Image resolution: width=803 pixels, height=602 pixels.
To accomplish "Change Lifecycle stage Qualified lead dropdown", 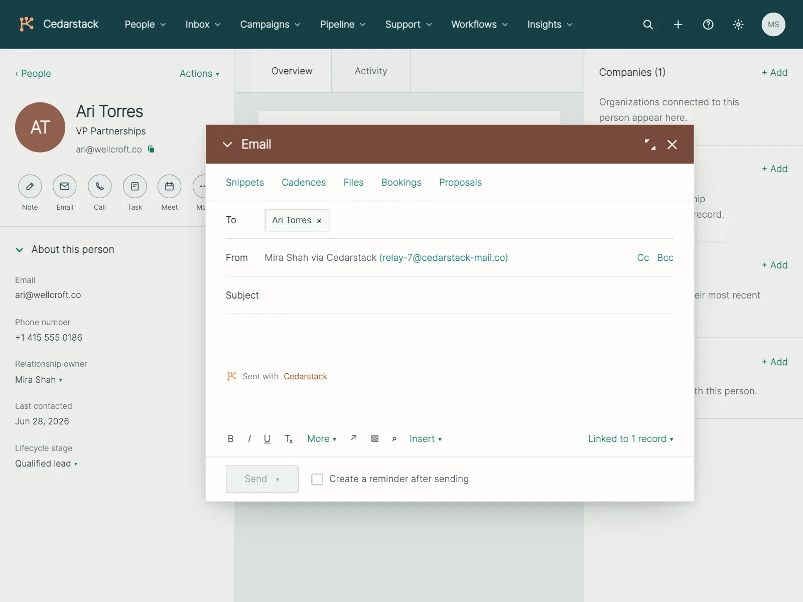I will [x=46, y=464].
